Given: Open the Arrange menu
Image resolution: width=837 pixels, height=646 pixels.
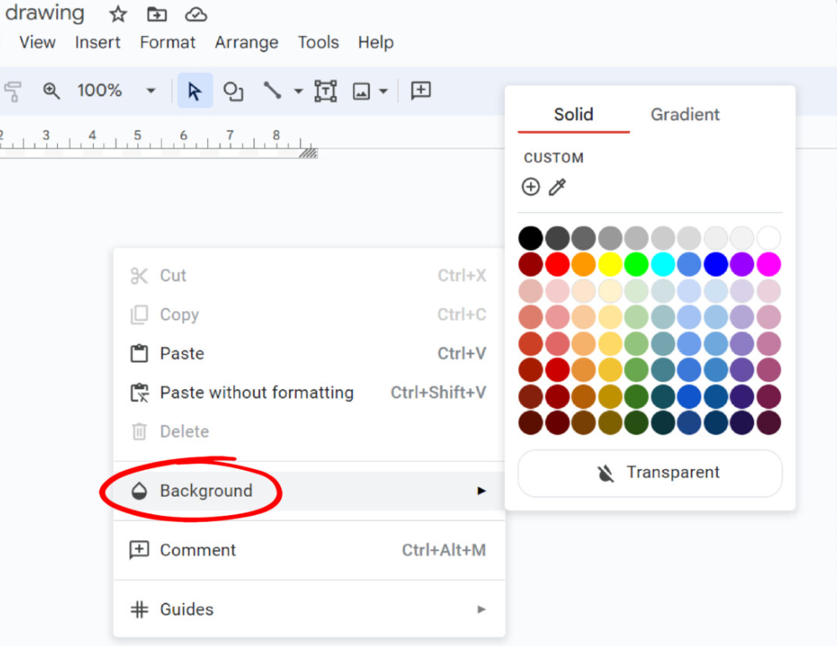Looking at the screenshot, I should (248, 42).
